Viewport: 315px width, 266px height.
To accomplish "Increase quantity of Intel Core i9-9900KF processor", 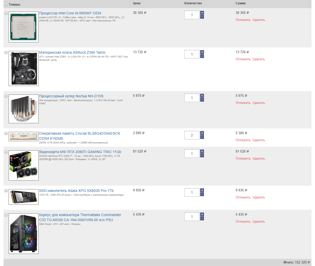I will [202, 13].
